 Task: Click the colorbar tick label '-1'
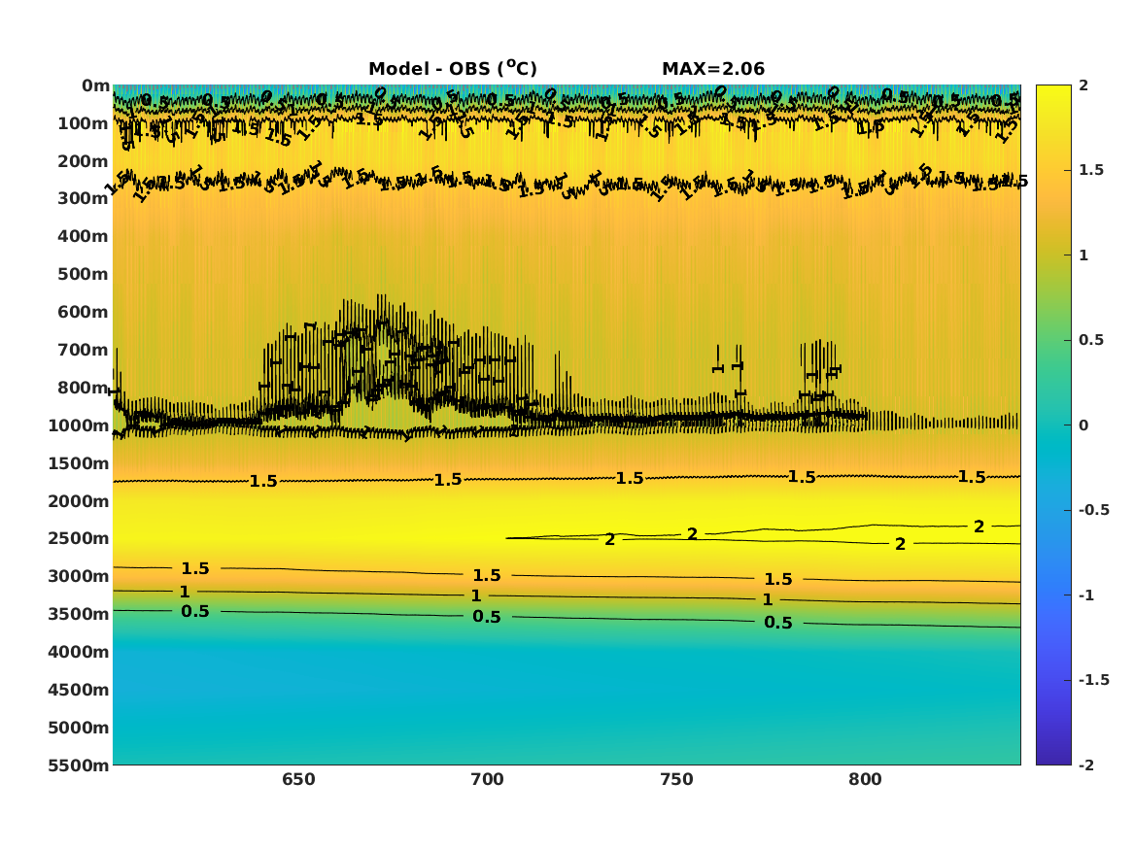(x=1086, y=595)
